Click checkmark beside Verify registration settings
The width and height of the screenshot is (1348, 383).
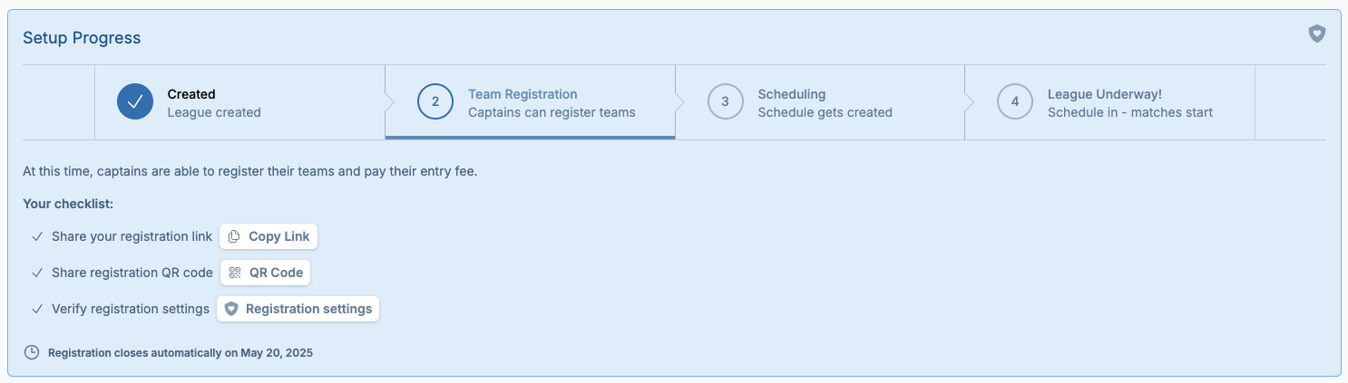pyautogui.click(x=37, y=309)
